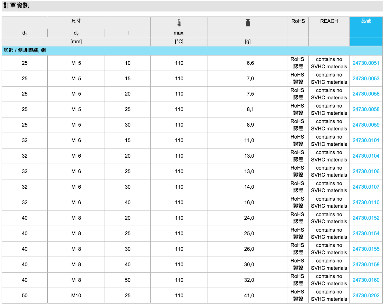This screenshot has width=384, height=306.
Task: Go to product 24730.0155
Action: coord(366,249)
